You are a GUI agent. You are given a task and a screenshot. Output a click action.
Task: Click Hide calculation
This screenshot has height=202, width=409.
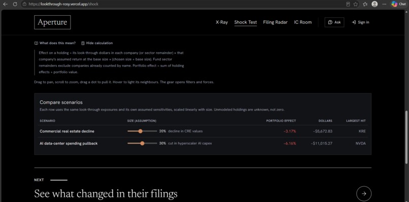pyautogui.click(x=97, y=43)
